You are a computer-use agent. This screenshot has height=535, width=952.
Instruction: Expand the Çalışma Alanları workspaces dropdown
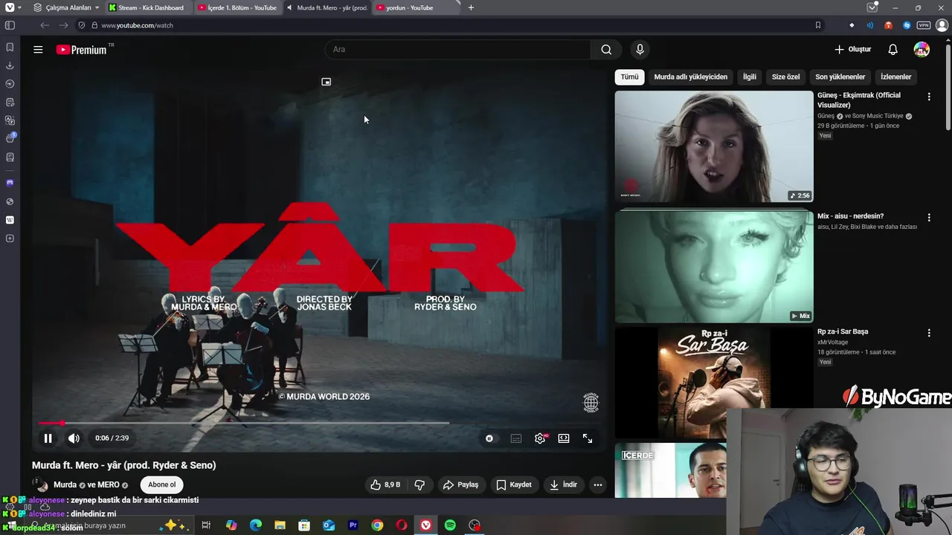[66, 7]
